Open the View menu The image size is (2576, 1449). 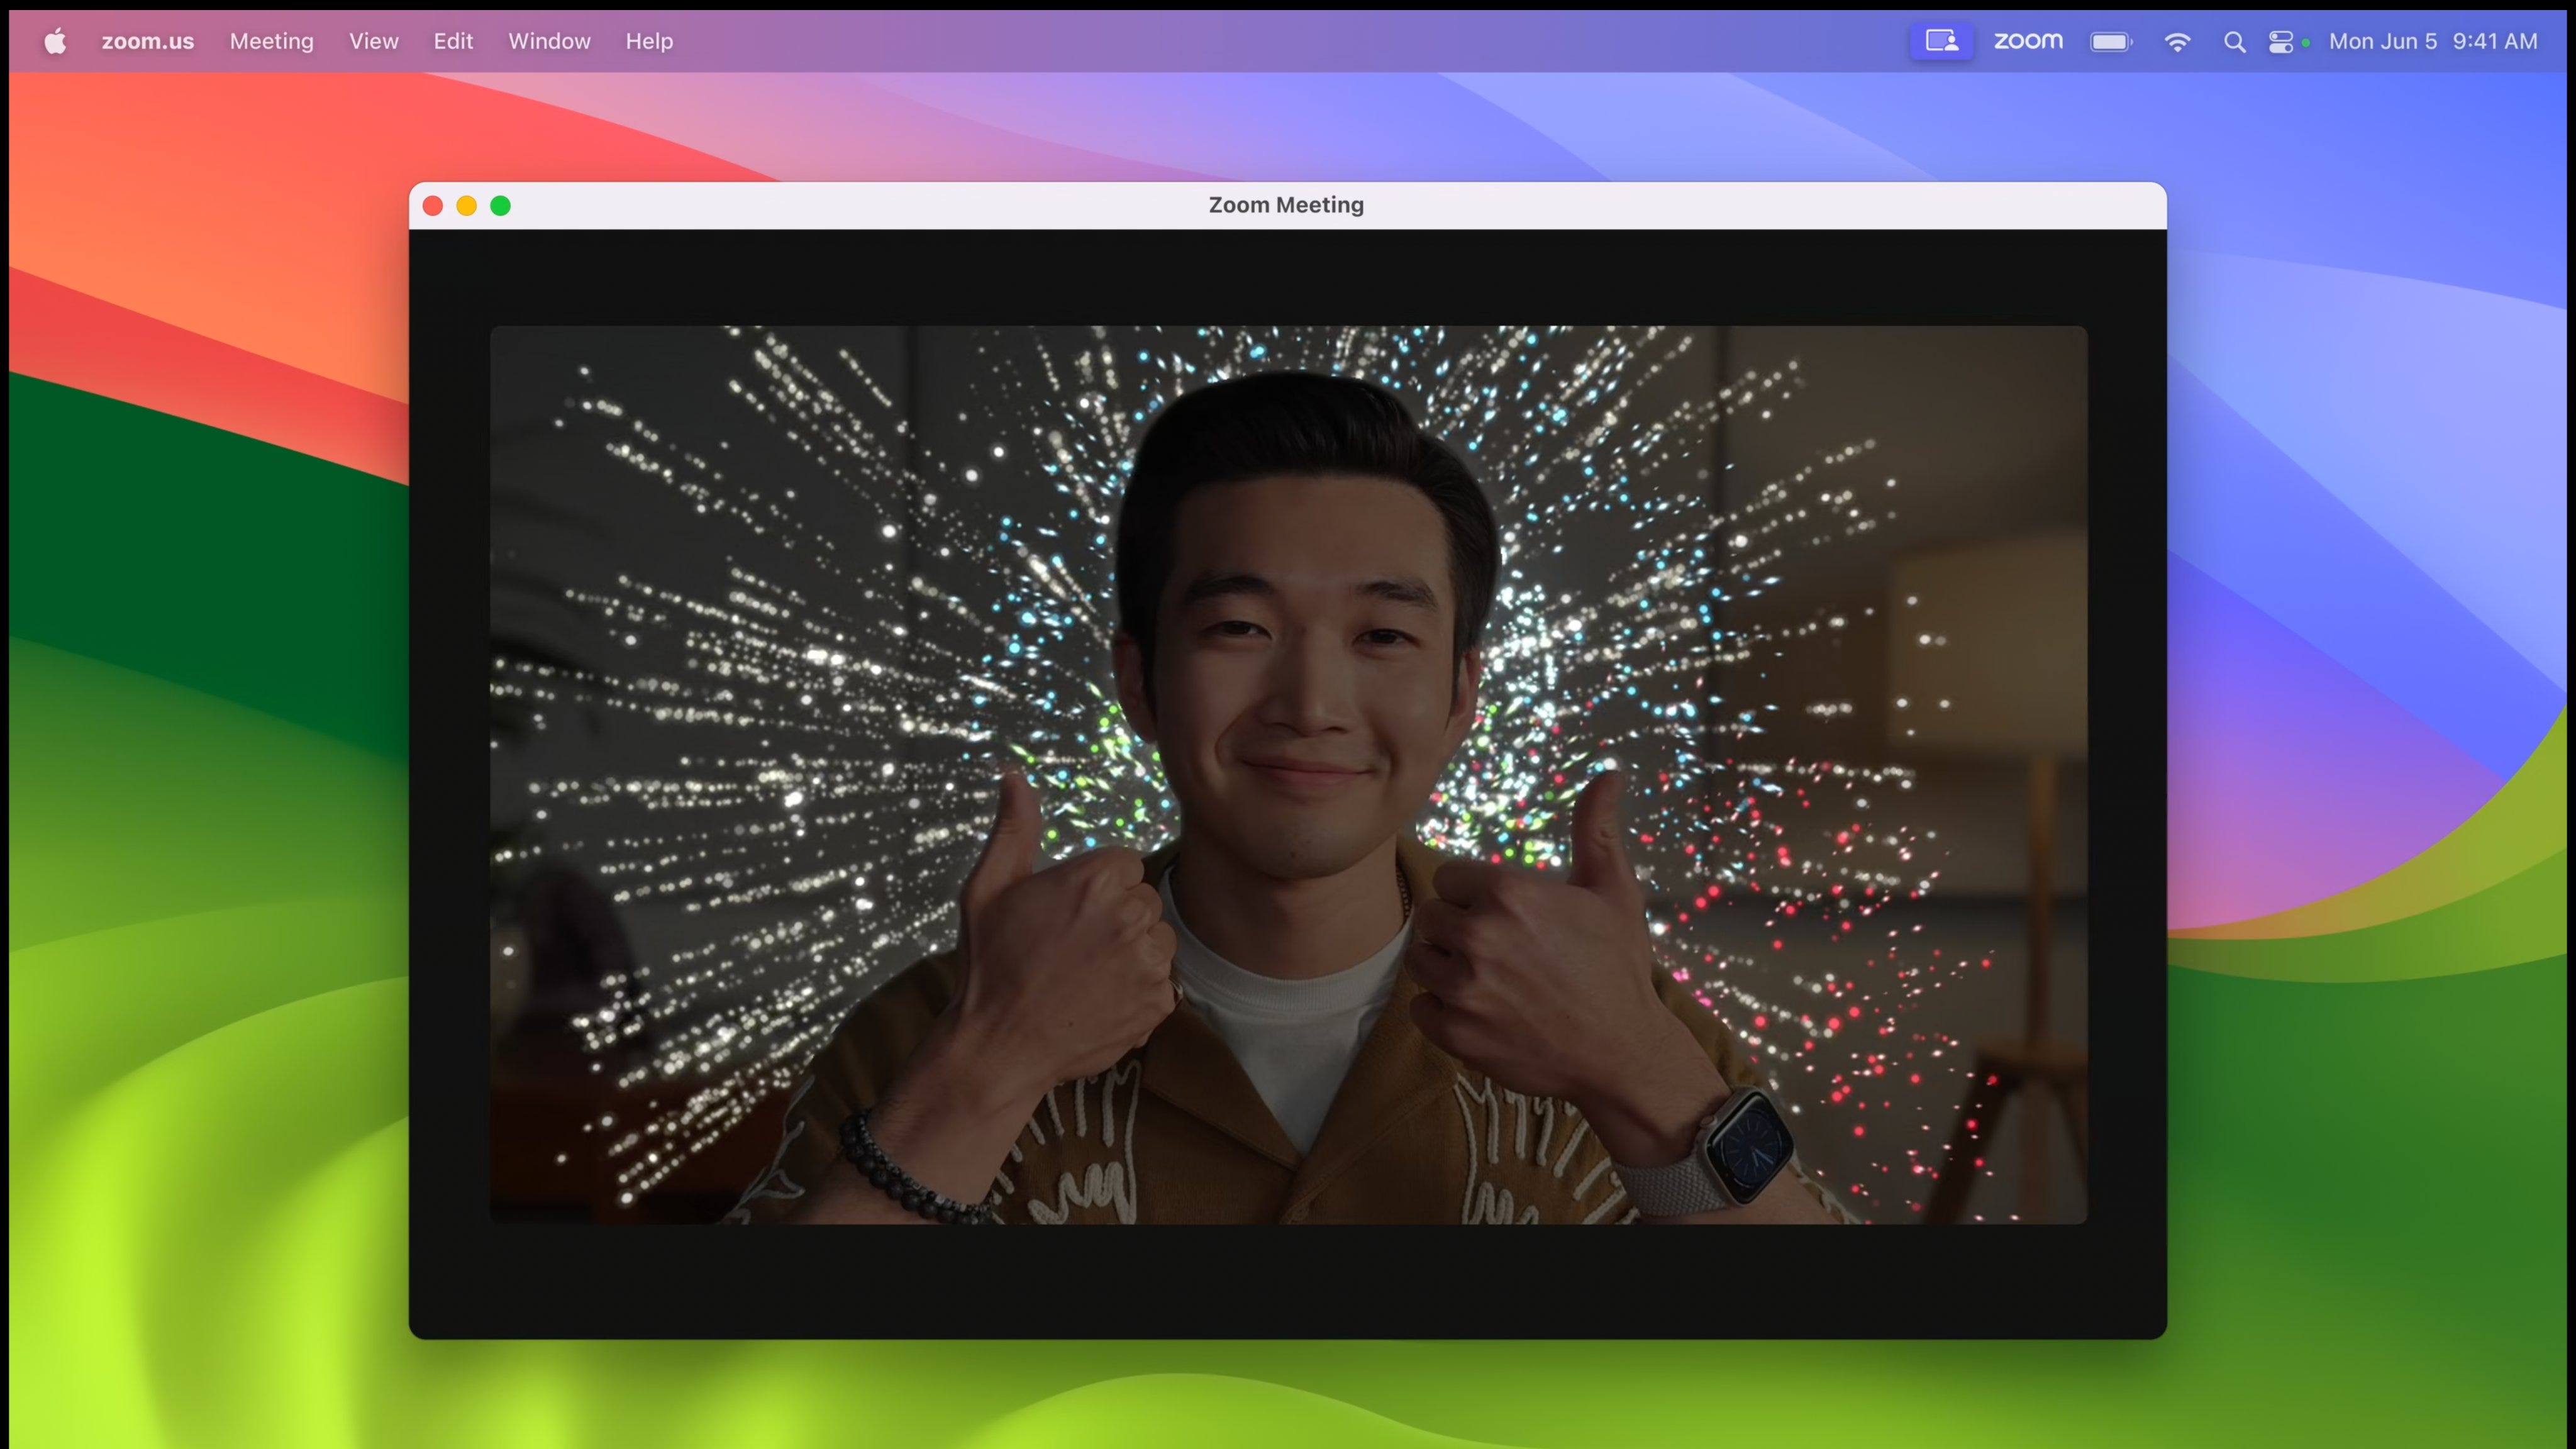pyautogui.click(x=373, y=41)
